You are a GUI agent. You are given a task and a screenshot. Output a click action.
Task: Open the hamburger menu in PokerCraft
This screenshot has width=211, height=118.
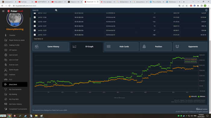pyautogui.click(x=3, y=11)
